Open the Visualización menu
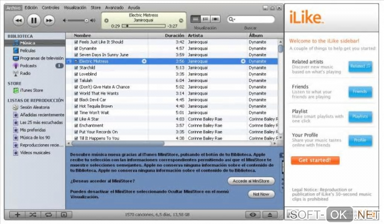Viewport: 384px width, 224px height. [75, 8]
